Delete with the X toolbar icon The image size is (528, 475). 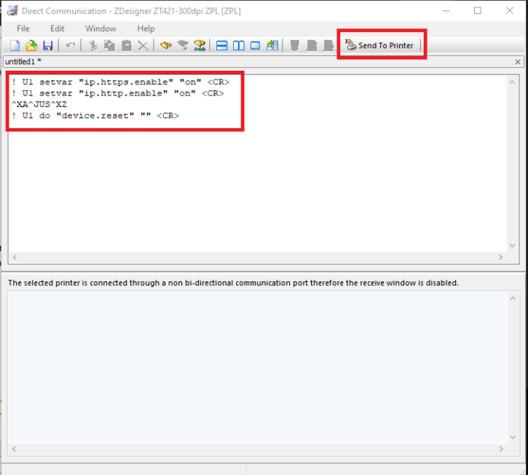coord(143,45)
